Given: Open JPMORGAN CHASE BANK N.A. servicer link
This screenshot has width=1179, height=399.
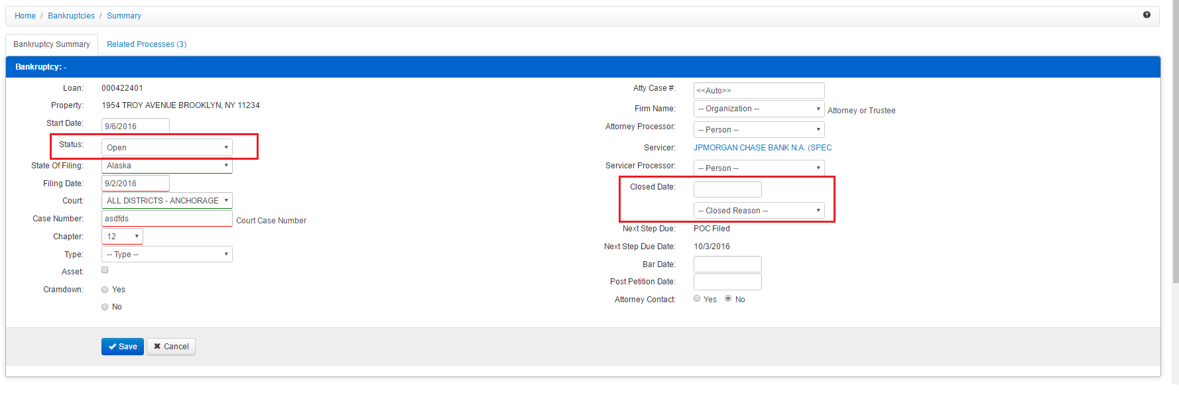Looking at the screenshot, I should [x=763, y=148].
